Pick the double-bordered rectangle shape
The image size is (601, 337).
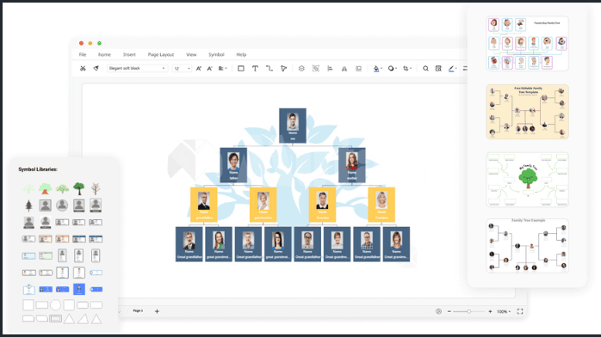[55, 319]
